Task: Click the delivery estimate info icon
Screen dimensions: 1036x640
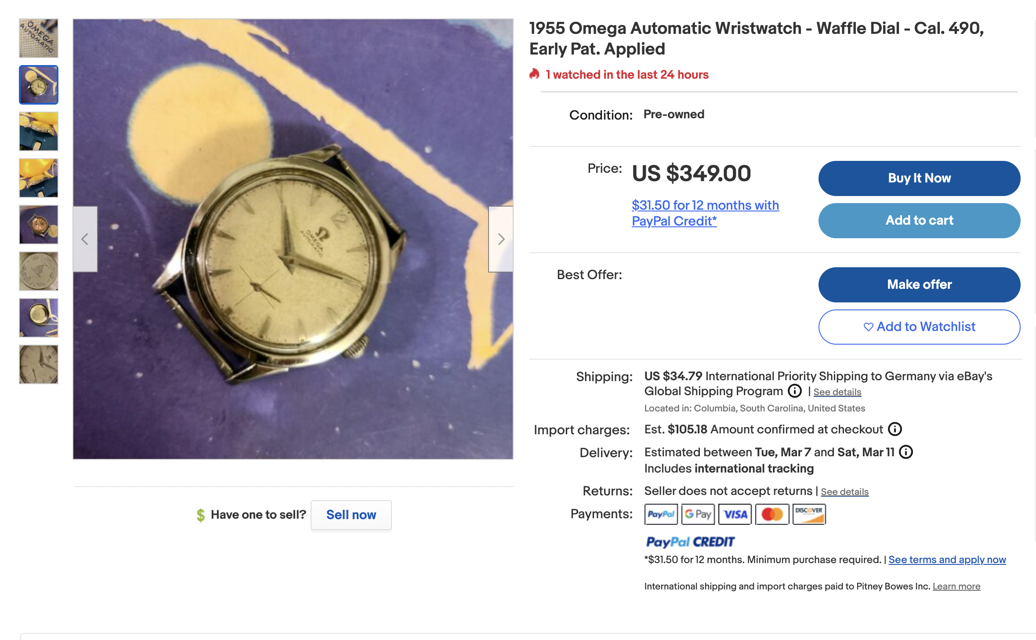Action: point(906,452)
